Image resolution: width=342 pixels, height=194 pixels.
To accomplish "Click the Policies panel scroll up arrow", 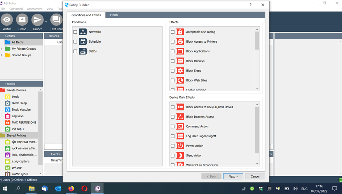I will click(x=40, y=90).
